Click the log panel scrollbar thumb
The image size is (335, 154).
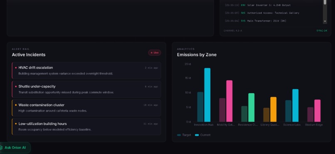(325, 2)
